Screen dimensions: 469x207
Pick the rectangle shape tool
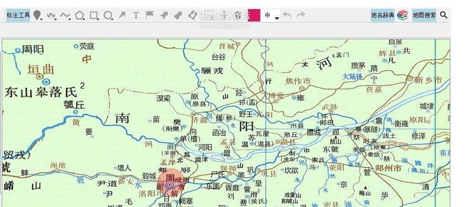tap(93, 15)
